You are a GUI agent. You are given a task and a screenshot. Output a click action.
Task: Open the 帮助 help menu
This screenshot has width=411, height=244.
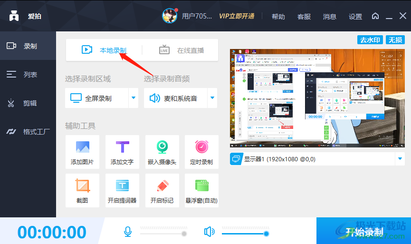(x=278, y=17)
